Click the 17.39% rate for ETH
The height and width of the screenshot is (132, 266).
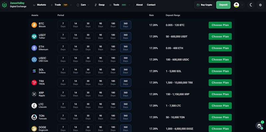point(154,48)
